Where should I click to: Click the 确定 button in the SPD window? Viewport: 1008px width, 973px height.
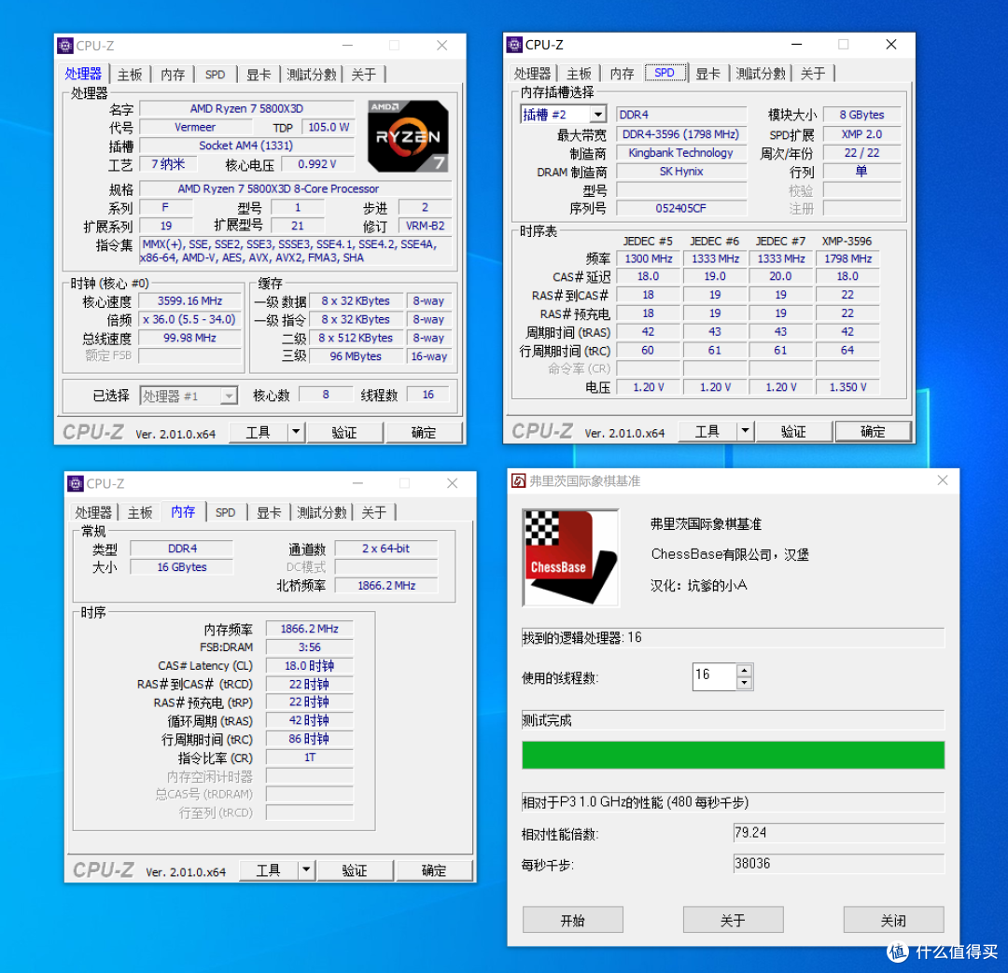tap(873, 431)
